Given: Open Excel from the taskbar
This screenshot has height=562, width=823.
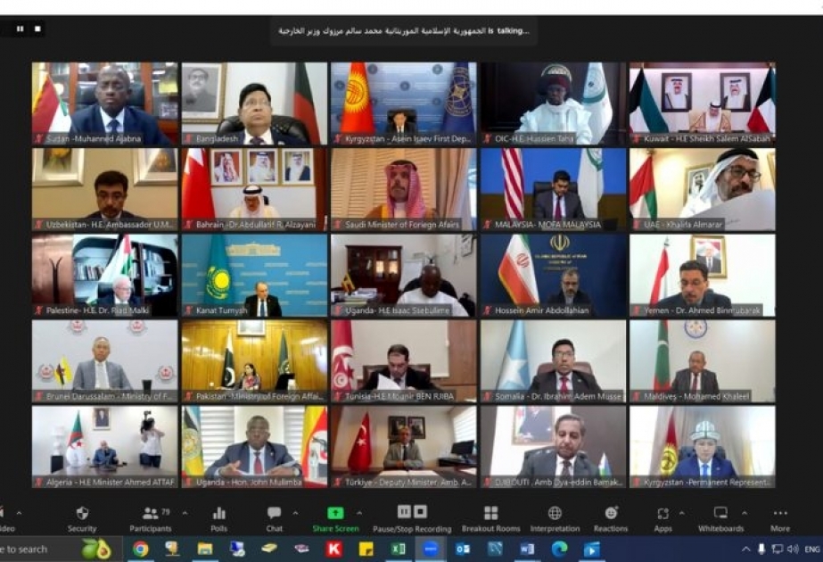Looking at the screenshot, I should pos(398,549).
